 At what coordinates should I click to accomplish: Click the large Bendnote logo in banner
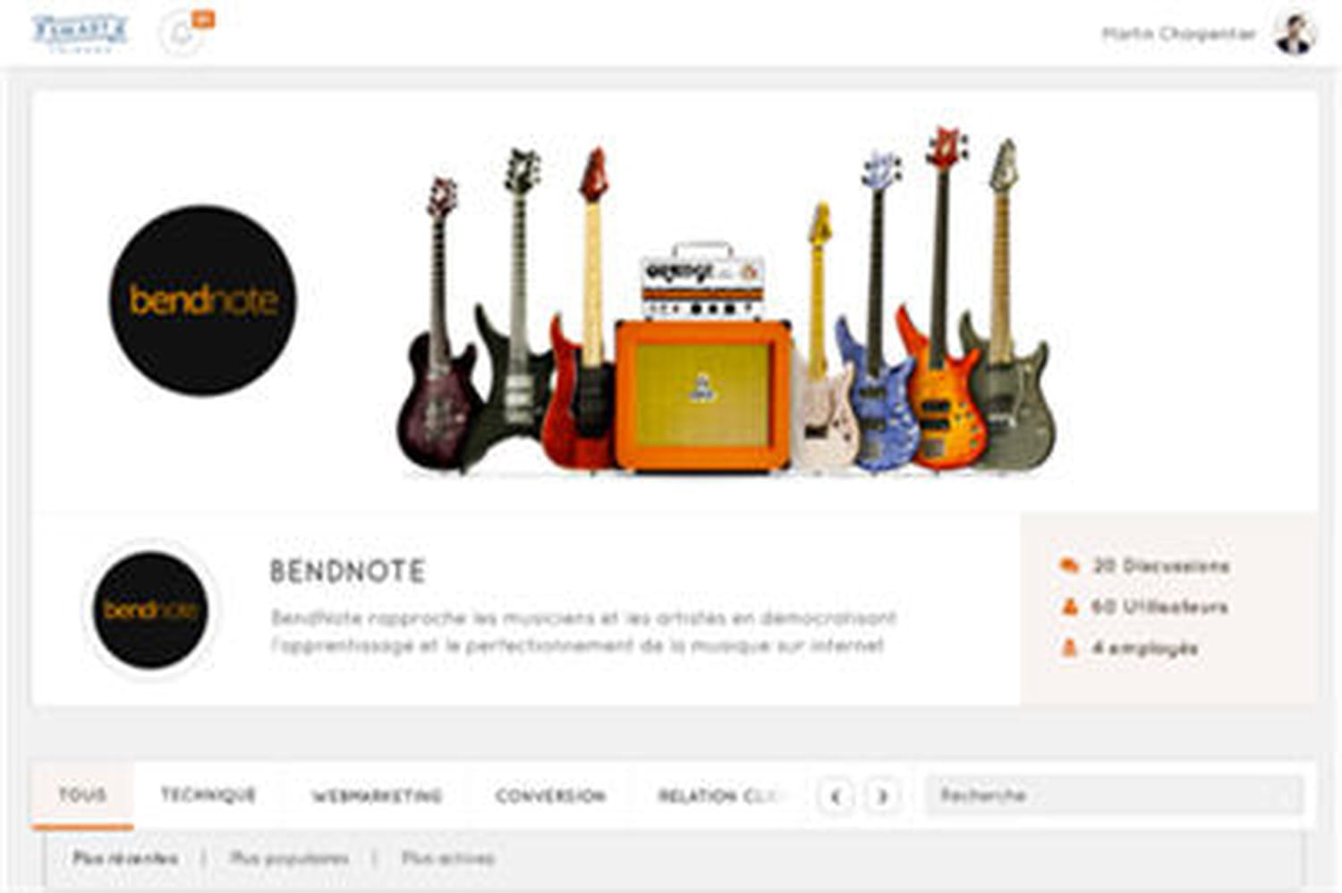(x=202, y=300)
